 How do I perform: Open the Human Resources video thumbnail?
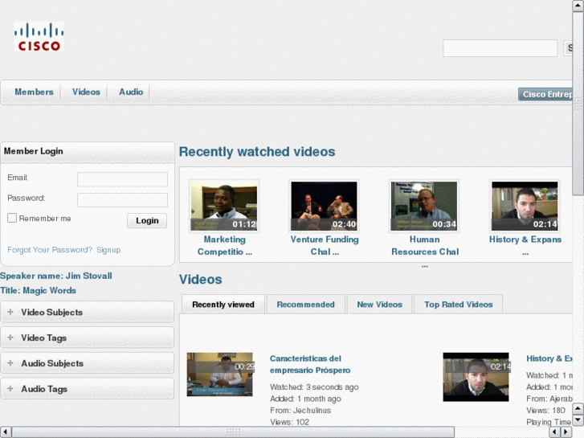(x=423, y=206)
